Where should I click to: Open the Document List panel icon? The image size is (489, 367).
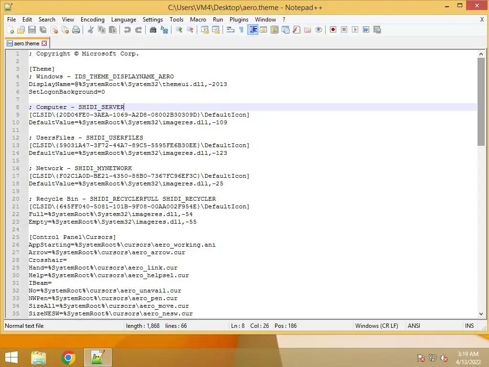pos(286,30)
